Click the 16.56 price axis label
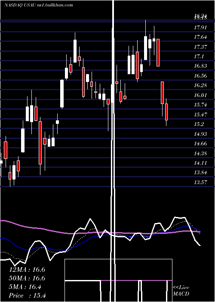 (x=200, y=76)
